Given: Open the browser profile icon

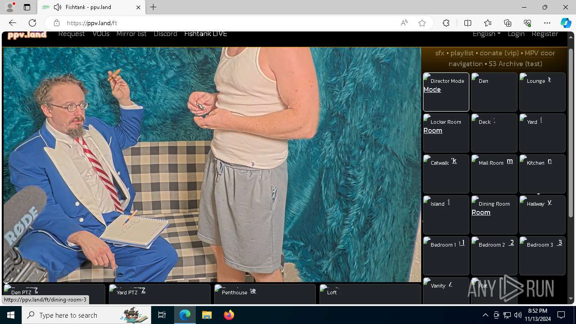Looking at the screenshot, I should (x=9, y=7).
